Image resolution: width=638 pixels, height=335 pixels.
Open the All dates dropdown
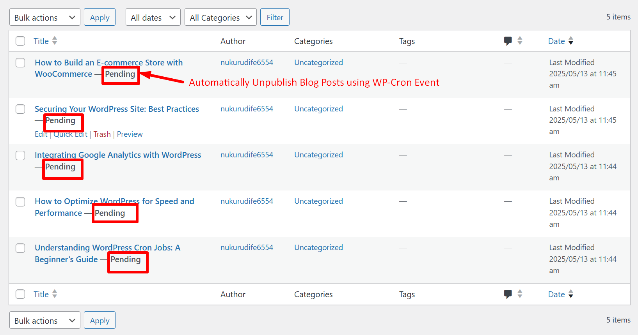coord(153,18)
